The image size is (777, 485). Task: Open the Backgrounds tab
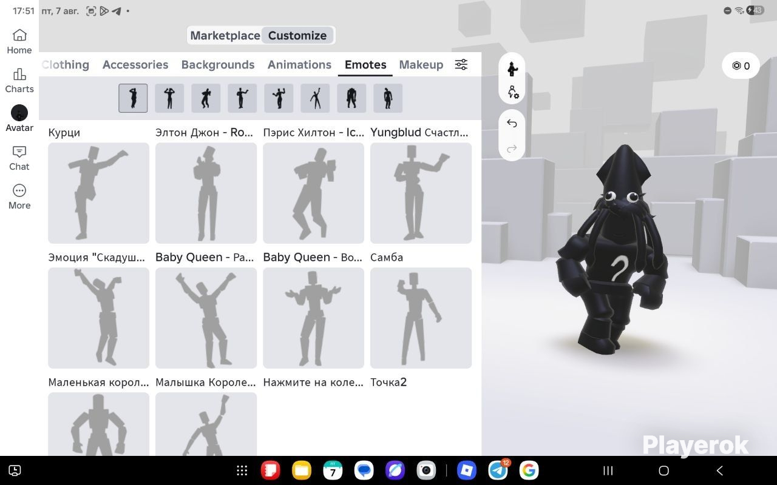(218, 65)
